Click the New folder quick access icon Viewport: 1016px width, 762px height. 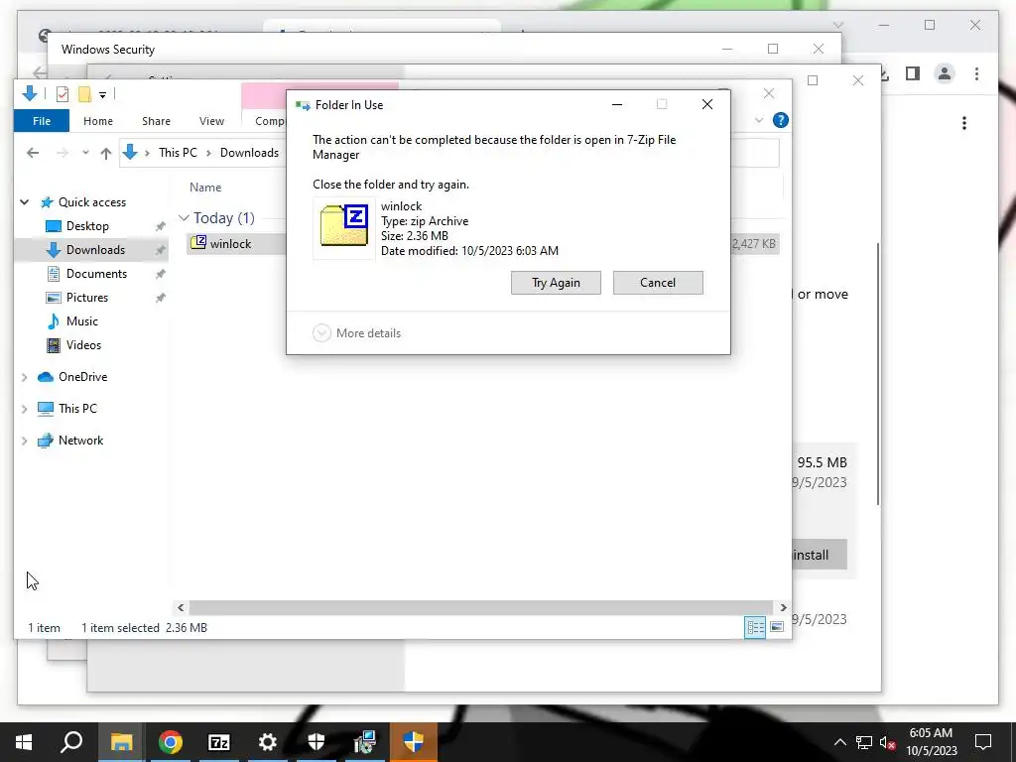coord(85,94)
